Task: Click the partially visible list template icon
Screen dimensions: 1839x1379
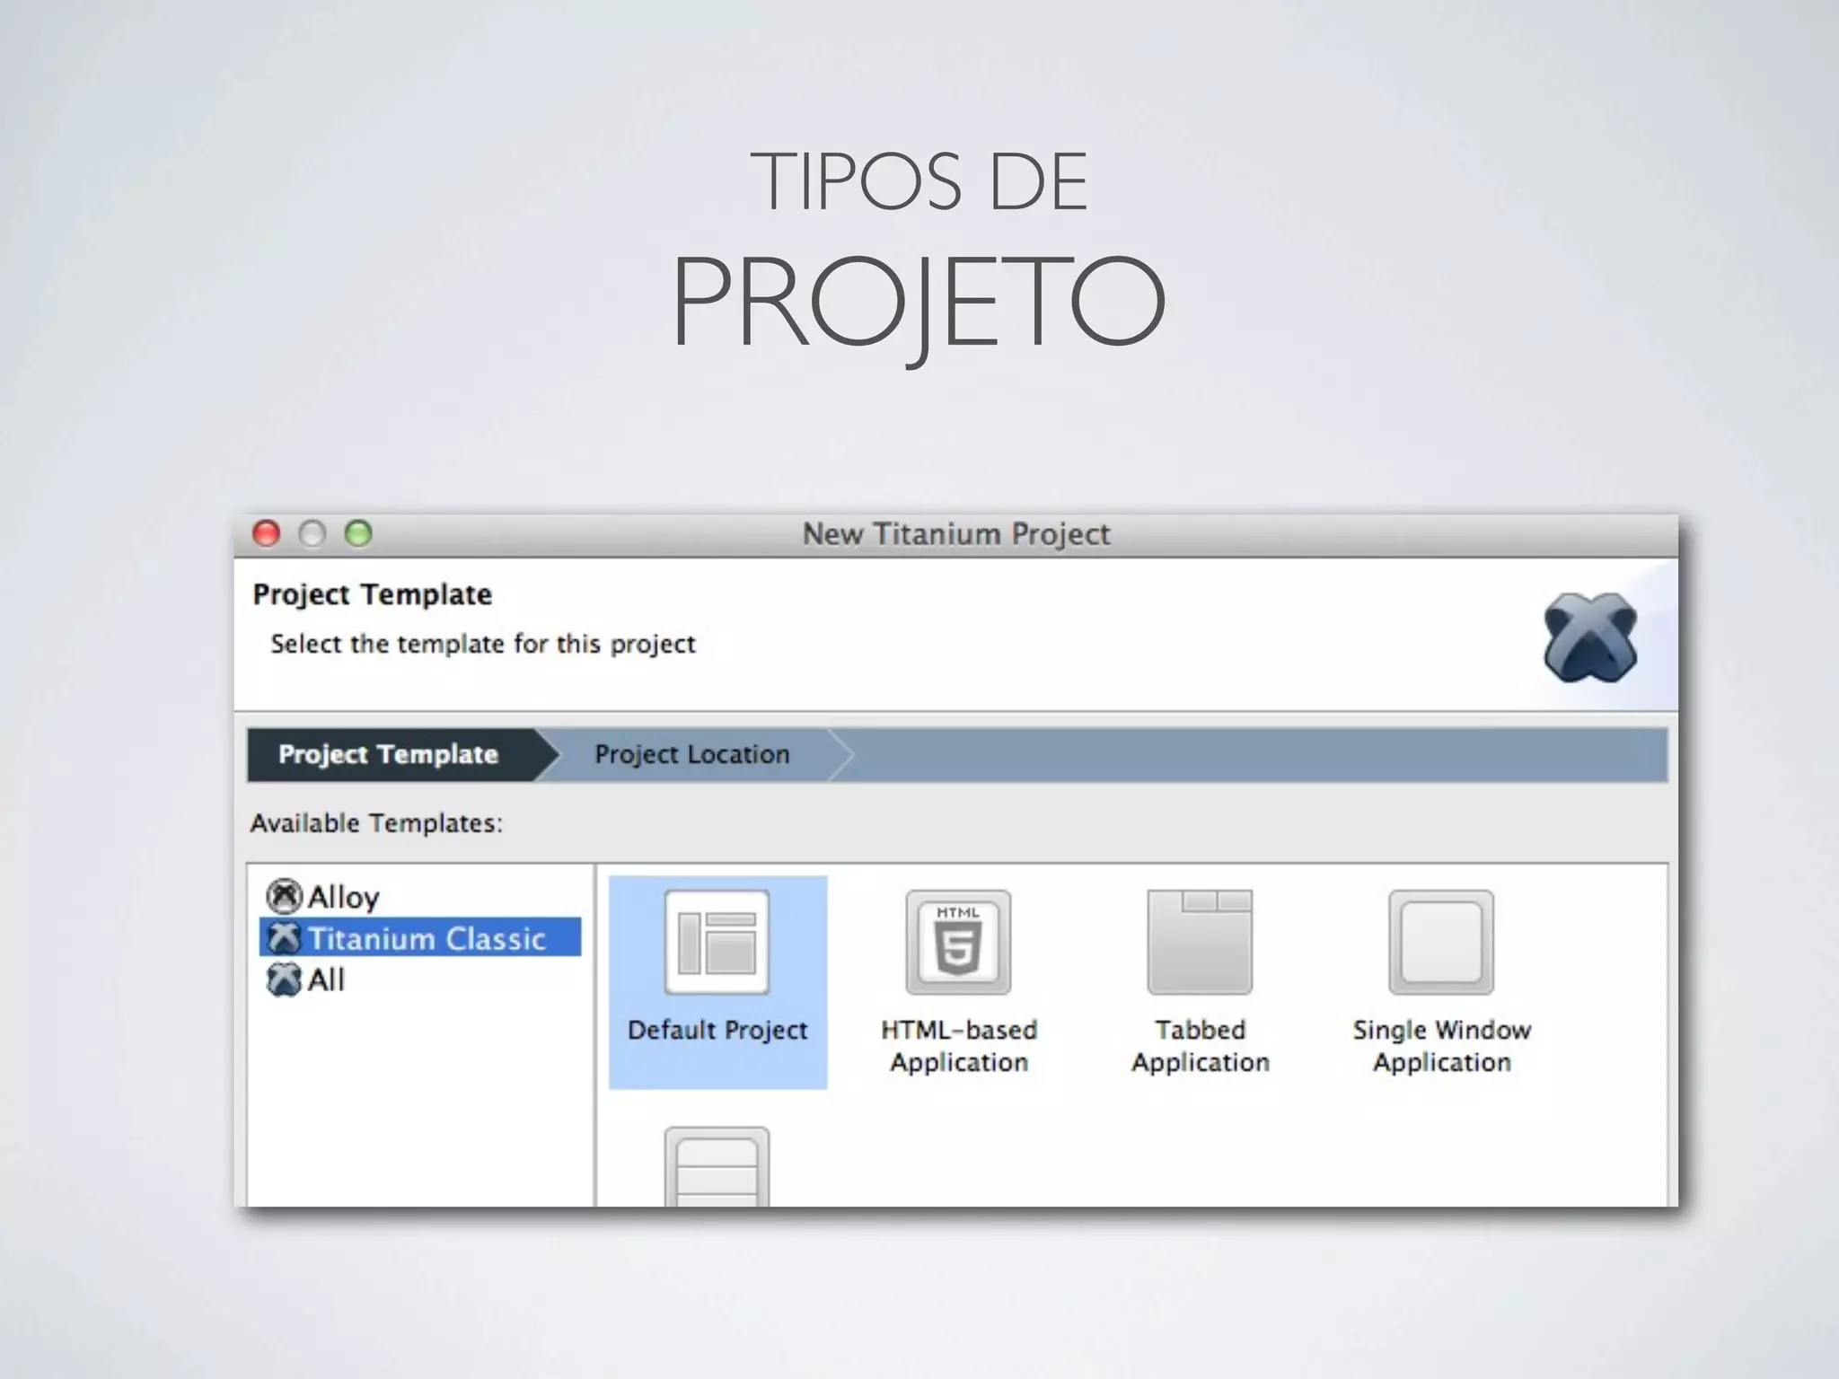Action: coord(717,1166)
